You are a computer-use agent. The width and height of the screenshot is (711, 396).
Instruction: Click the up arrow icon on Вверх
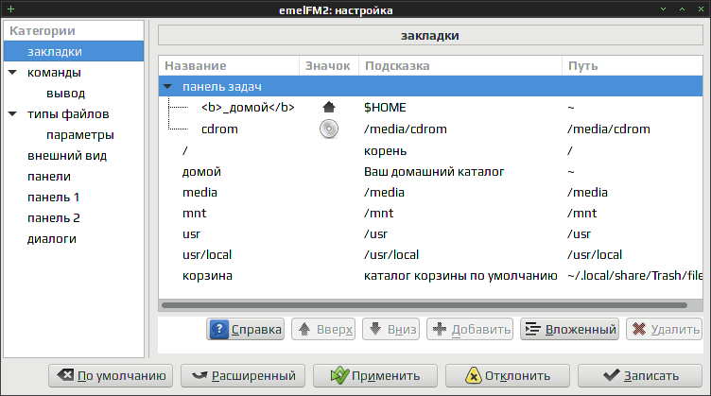click(x=304, y=329)
